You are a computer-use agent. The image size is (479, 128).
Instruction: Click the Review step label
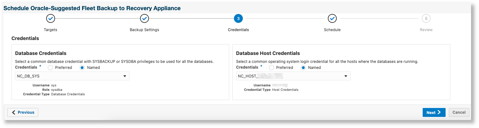point(426,30)
